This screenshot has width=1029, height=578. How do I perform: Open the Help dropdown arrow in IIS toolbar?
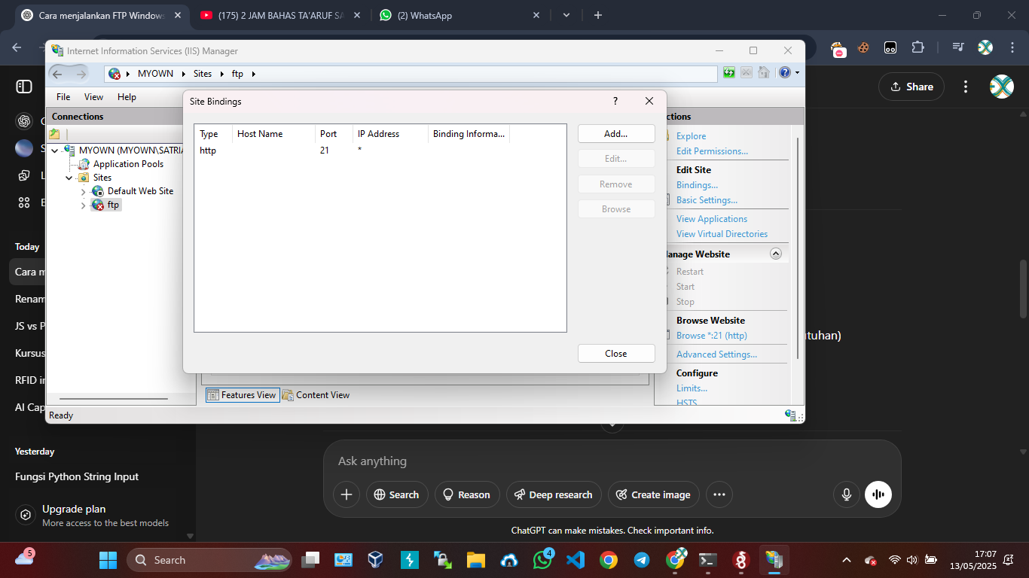[x=797, y=73]
